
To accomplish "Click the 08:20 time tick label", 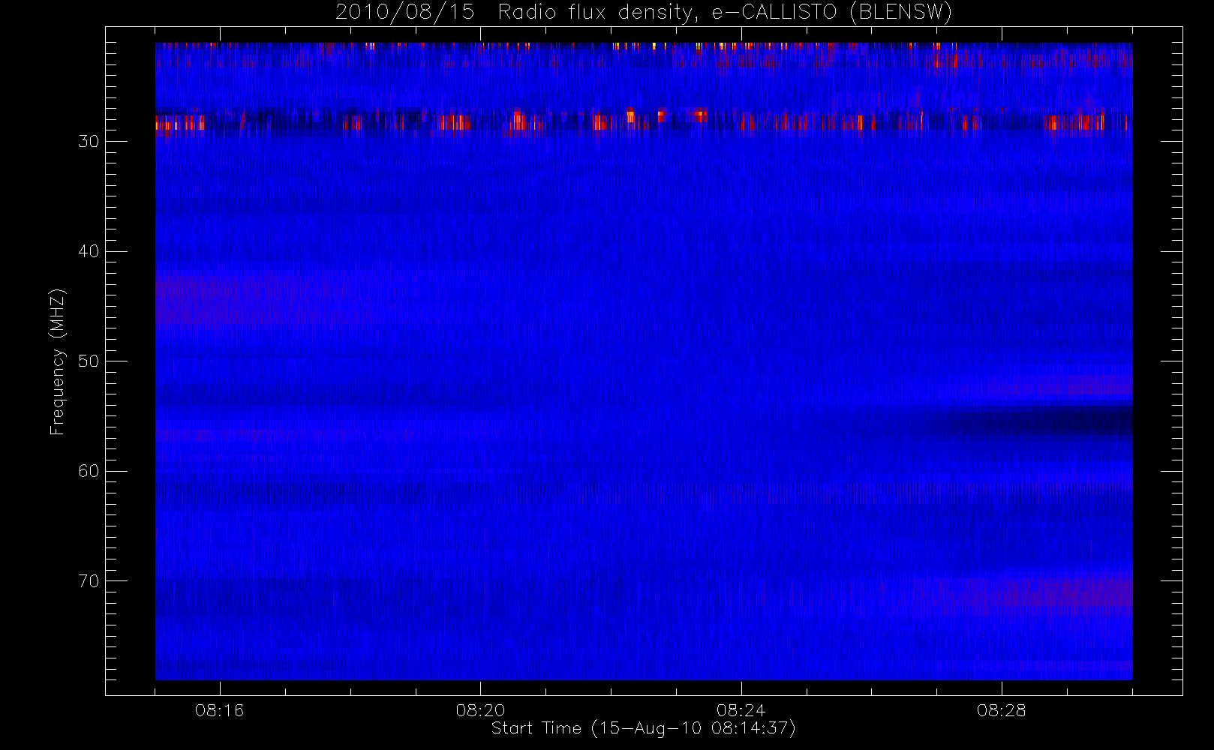I will click(x=480, y=710).
